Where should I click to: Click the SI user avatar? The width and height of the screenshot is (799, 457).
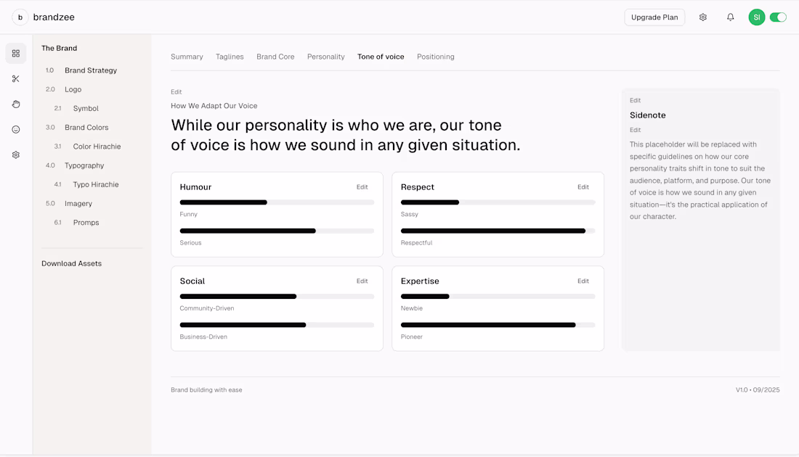click(x=757, y=17)
